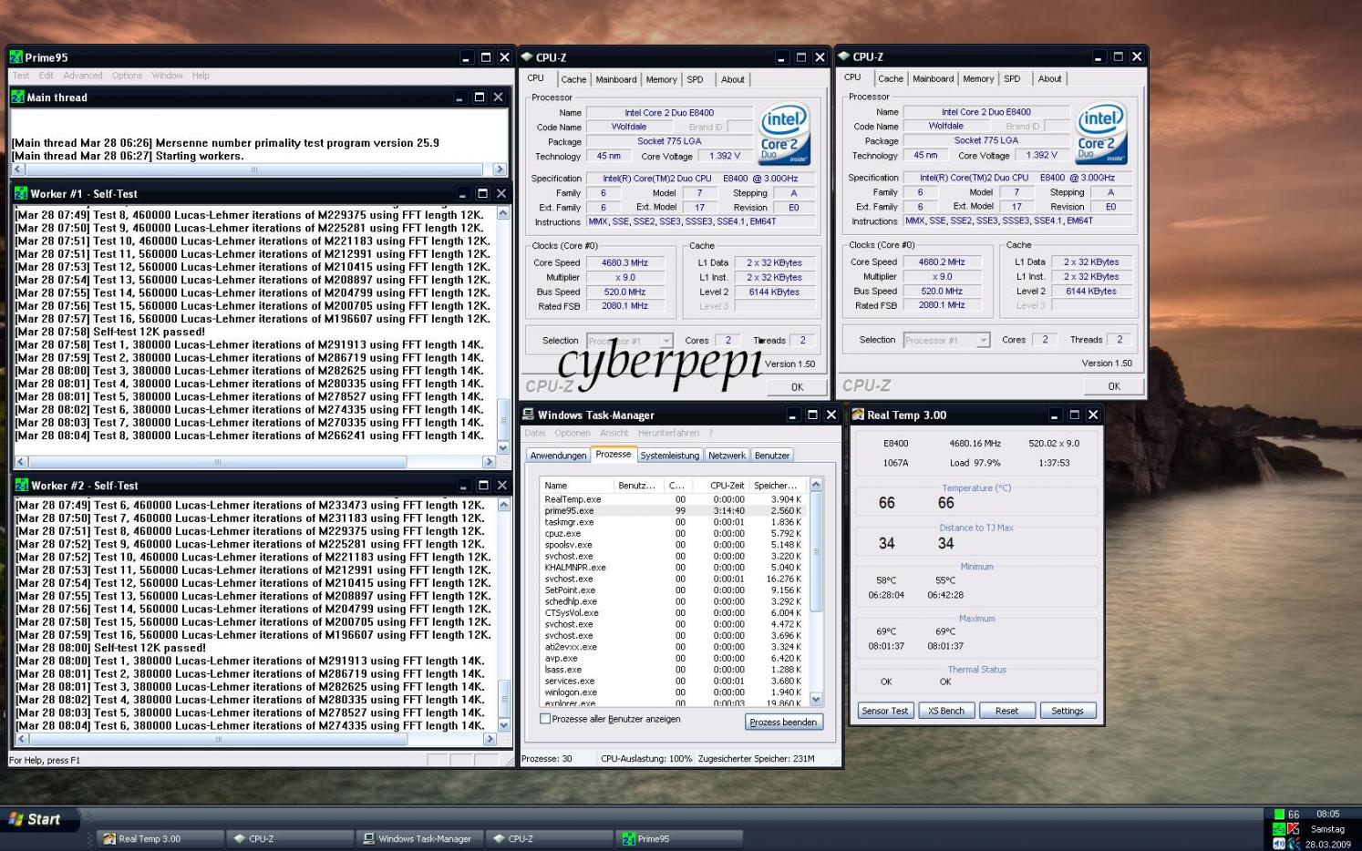Click Main thread horizontal scroll right arrow

[x=499, y=169]
